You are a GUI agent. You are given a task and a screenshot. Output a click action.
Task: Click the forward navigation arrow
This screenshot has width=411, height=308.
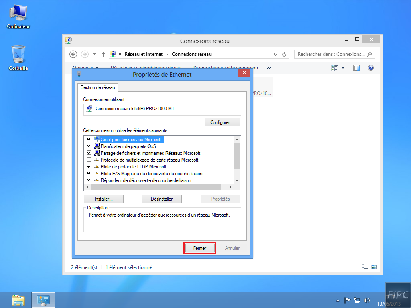pyautogui.click(x=85, y=54)
